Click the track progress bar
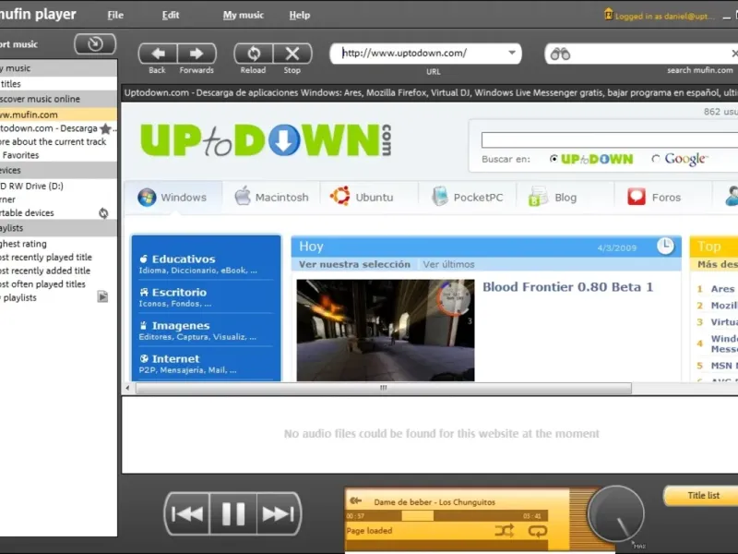The height and width of the screenshot is (554, 738). (446, 516)
